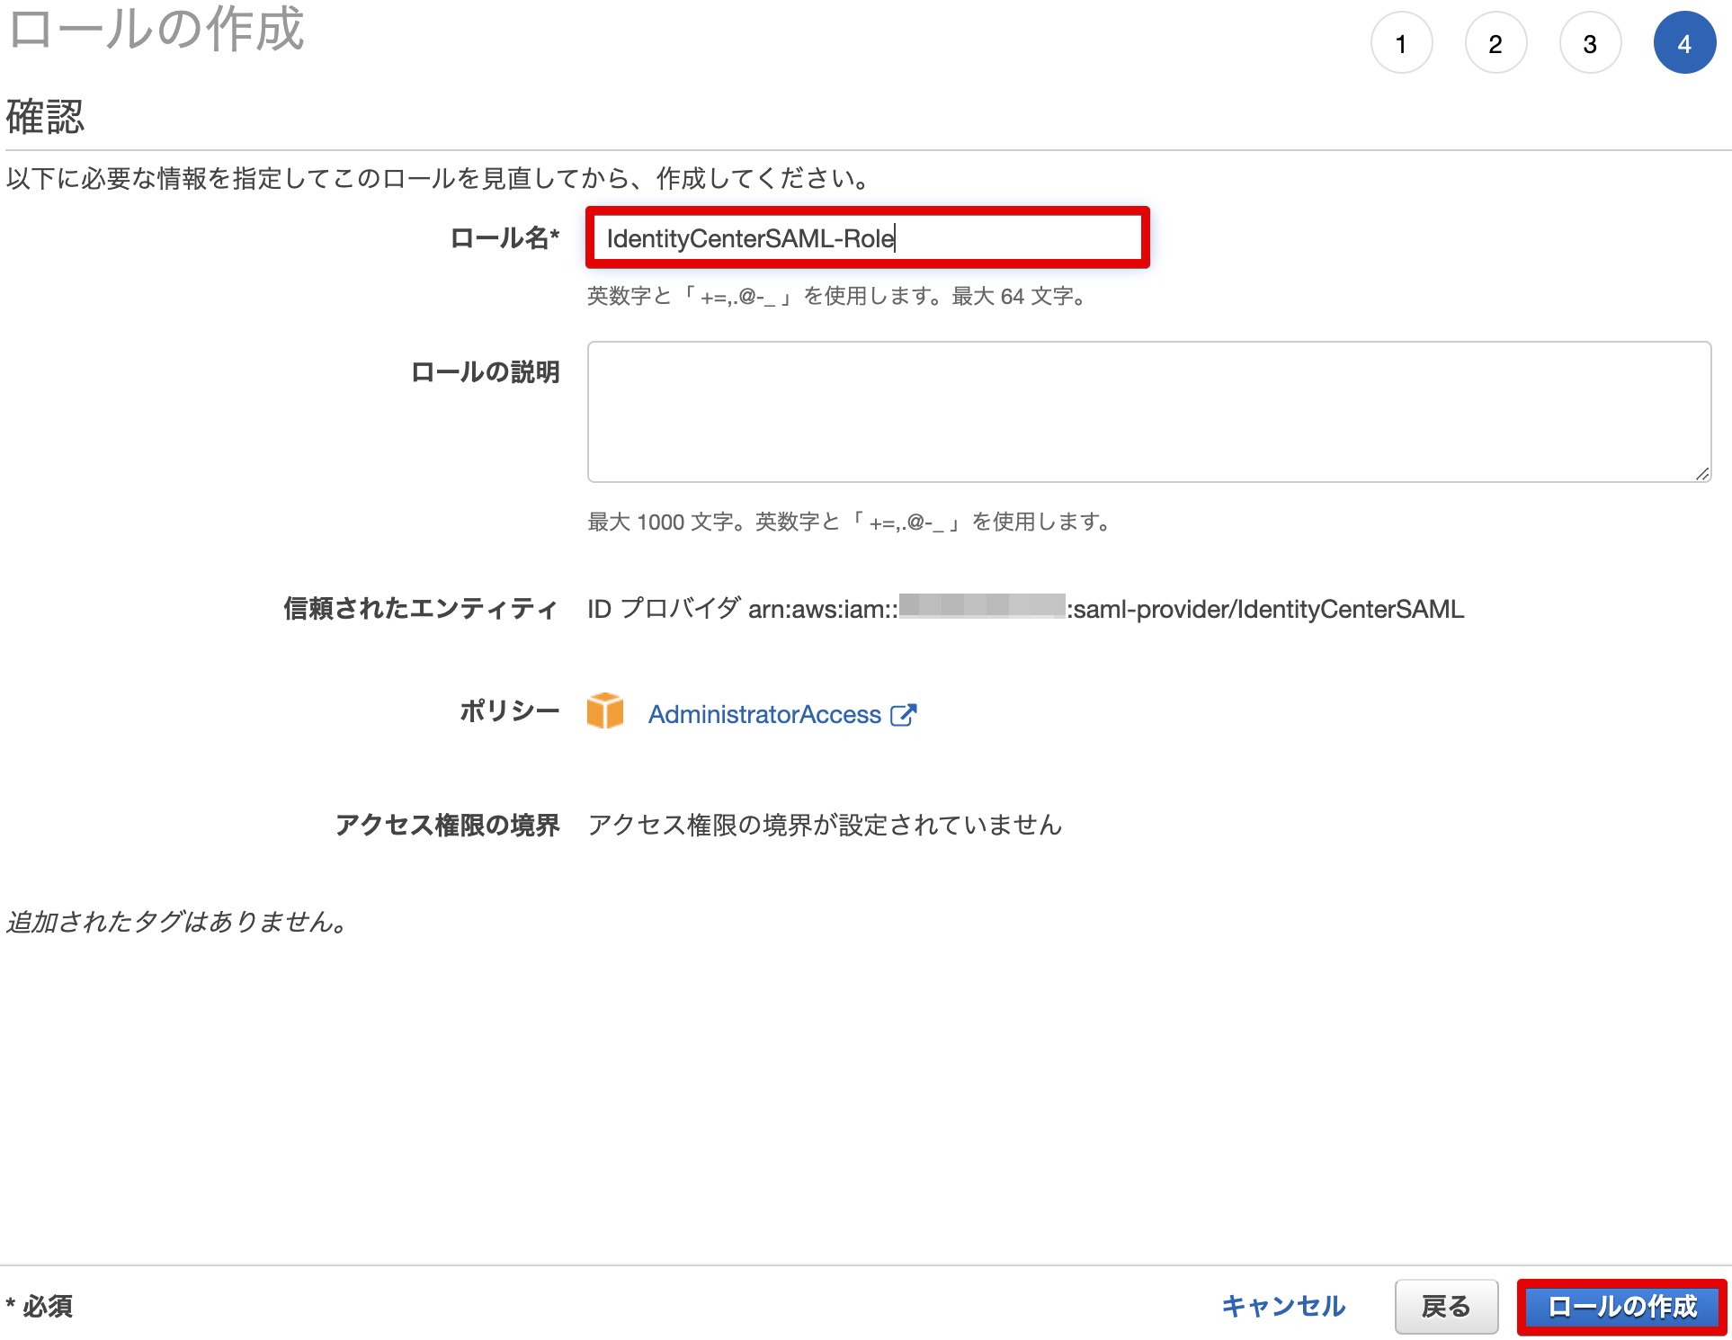
Task: Click the AdministratorAccess policy link
Action: pos(764,713)
